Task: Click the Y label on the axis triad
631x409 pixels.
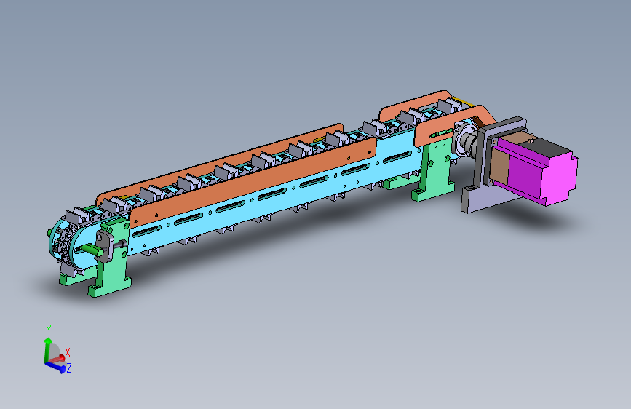Action: coord(49,329)
